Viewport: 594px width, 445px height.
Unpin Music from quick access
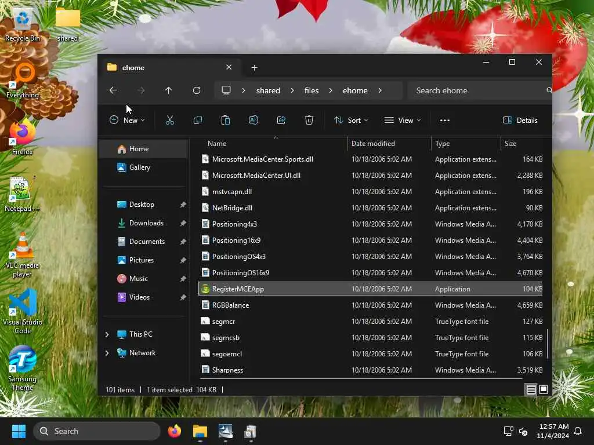pyautogui.click(x=183, y=279)
